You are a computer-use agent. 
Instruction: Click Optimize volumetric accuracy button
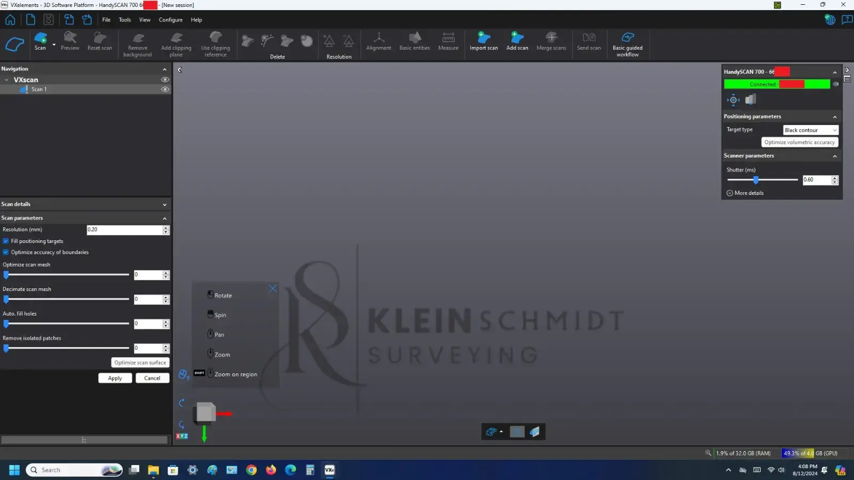coord(799,143)
